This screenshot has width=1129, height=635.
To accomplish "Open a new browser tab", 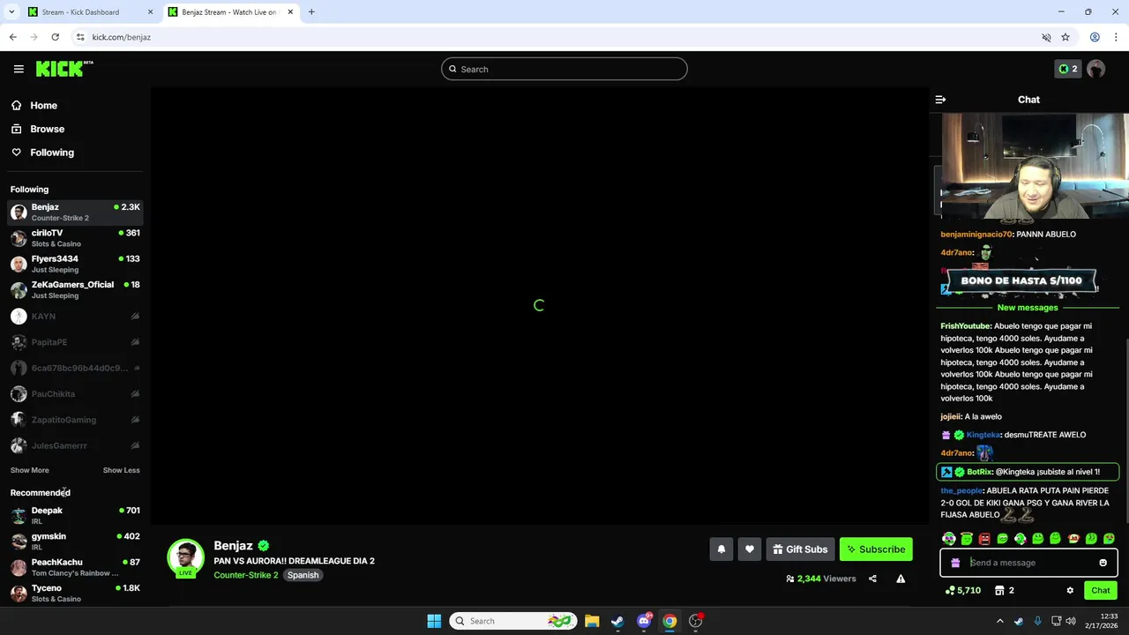I will (x=311, y=12).
